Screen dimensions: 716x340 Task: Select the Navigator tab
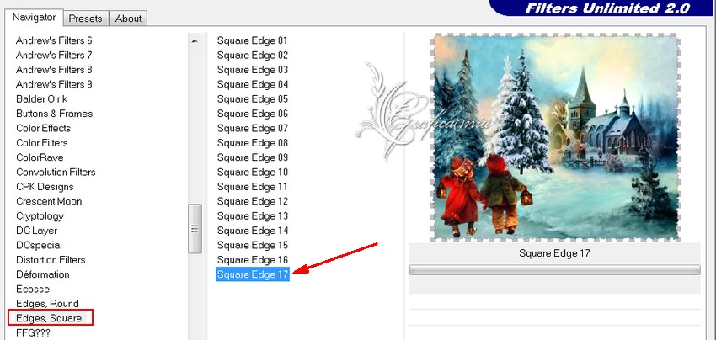tap(35, 18)
